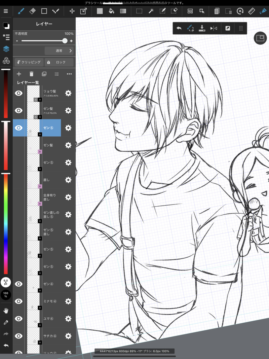The width and height of the screenshot is (269, 359).
Task: Hide the サチカ④ layer
Action: 18,336
